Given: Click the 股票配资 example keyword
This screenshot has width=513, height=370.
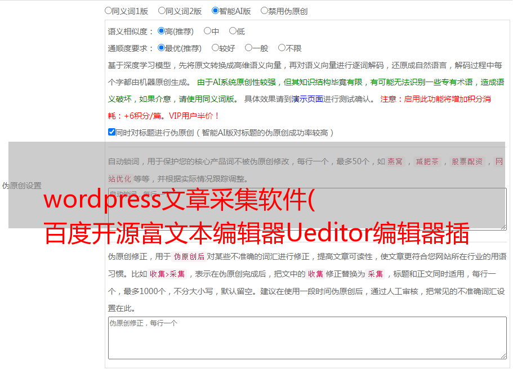Looking at the screenshot, I should pyautogui.click(x=467, y=161).
